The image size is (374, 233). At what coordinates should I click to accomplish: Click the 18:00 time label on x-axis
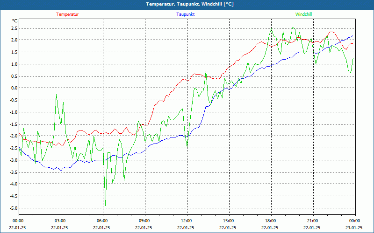(272, 221)
